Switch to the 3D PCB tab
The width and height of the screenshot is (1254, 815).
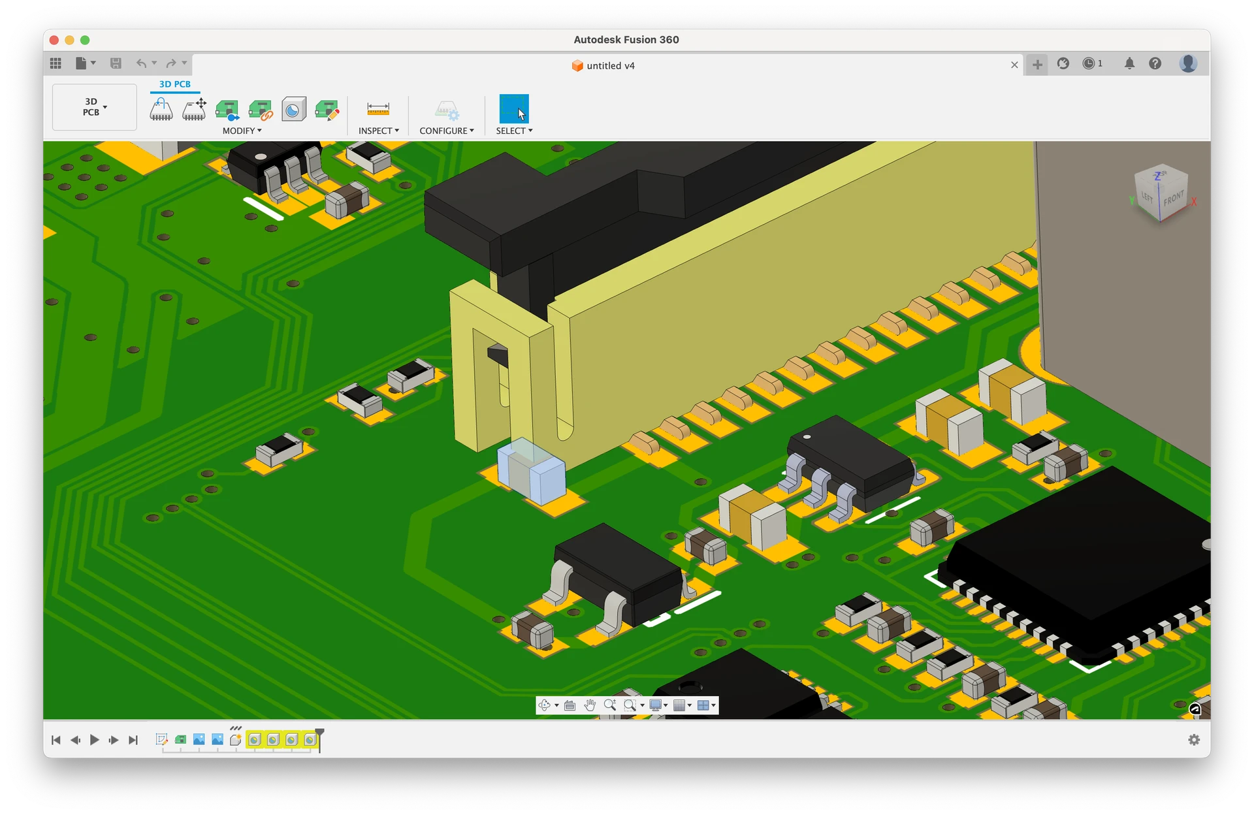(x=175, y=84)
